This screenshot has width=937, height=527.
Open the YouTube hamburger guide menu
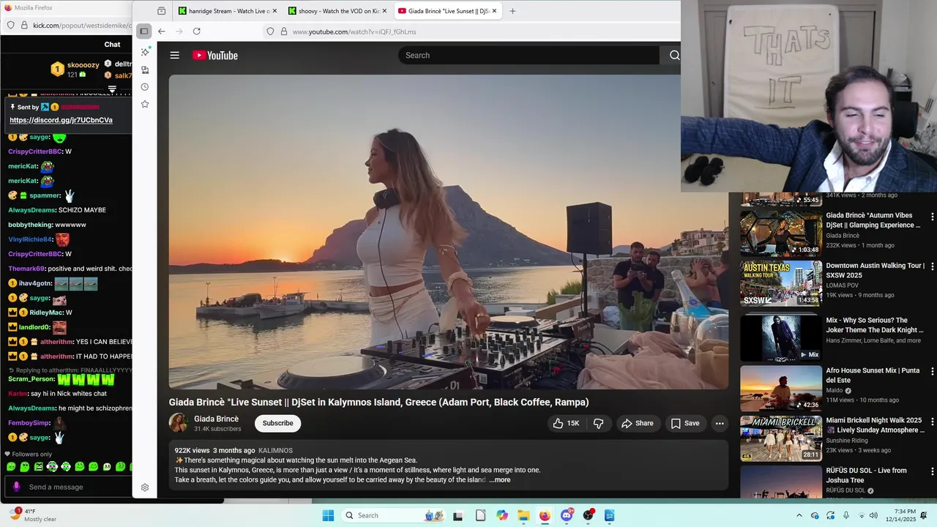174,55
